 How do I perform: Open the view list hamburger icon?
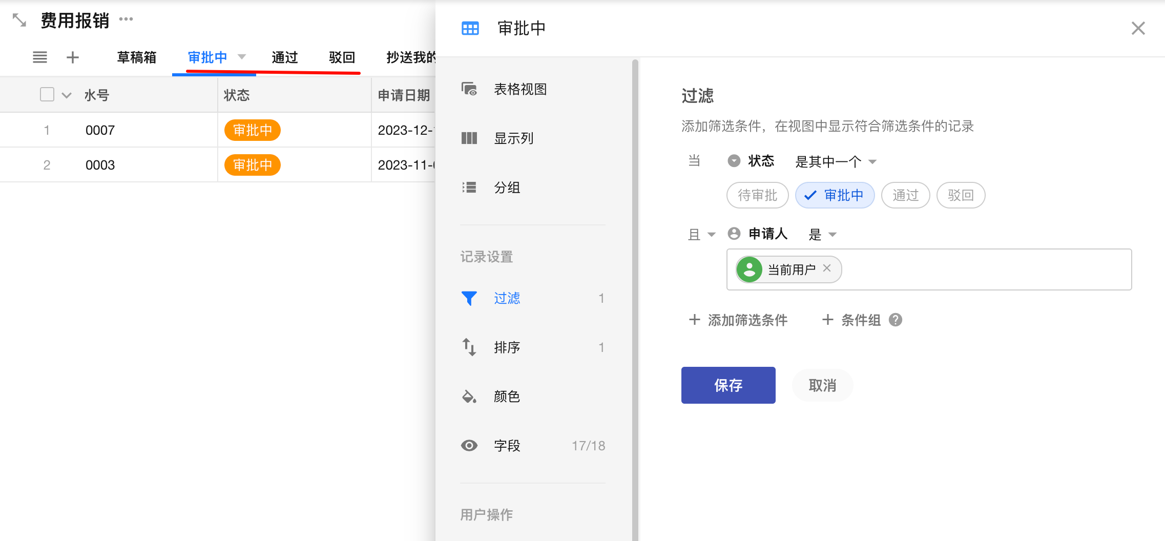click(40, 57)
